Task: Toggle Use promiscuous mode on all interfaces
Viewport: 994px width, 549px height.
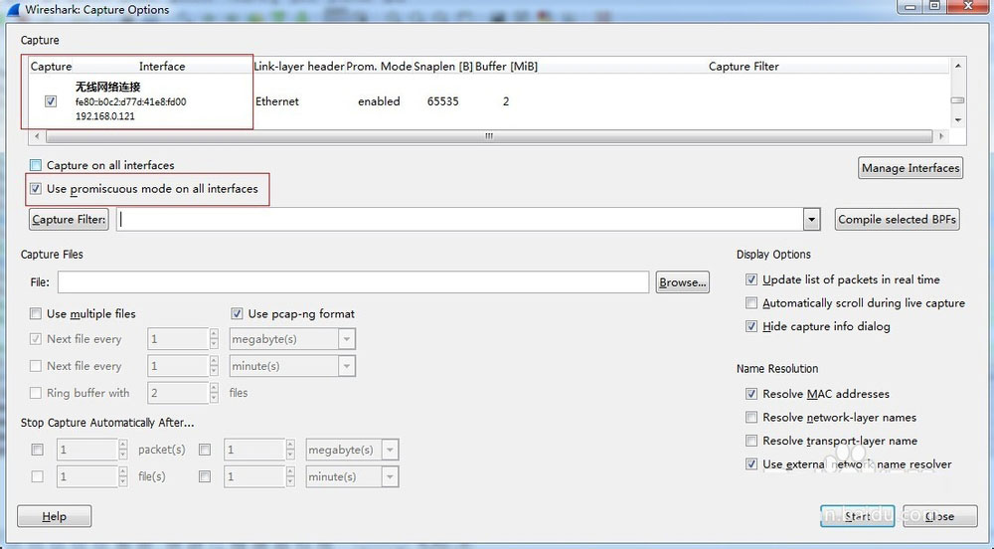Action: click(36, 189)
